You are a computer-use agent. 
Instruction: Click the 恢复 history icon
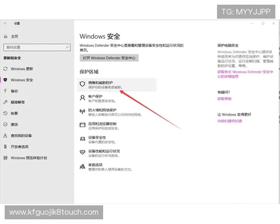point(5,113)
